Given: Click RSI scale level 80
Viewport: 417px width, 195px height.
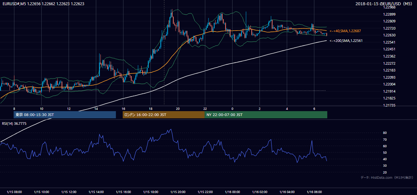Looking at the screenshot, I should 385,133.
